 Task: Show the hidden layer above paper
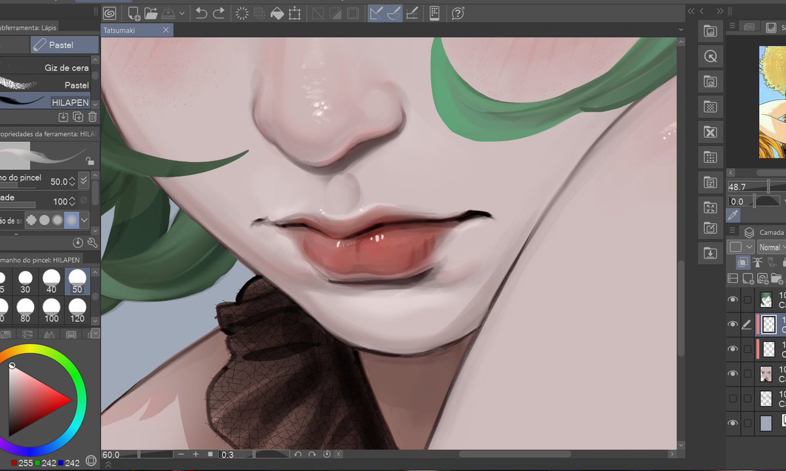pyautogui.click(x=733, y=398)
